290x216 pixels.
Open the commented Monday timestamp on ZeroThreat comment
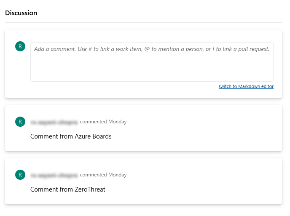tap(103, 175)
